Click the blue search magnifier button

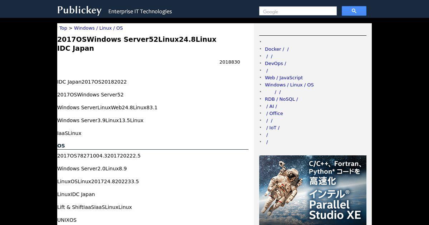354,11
